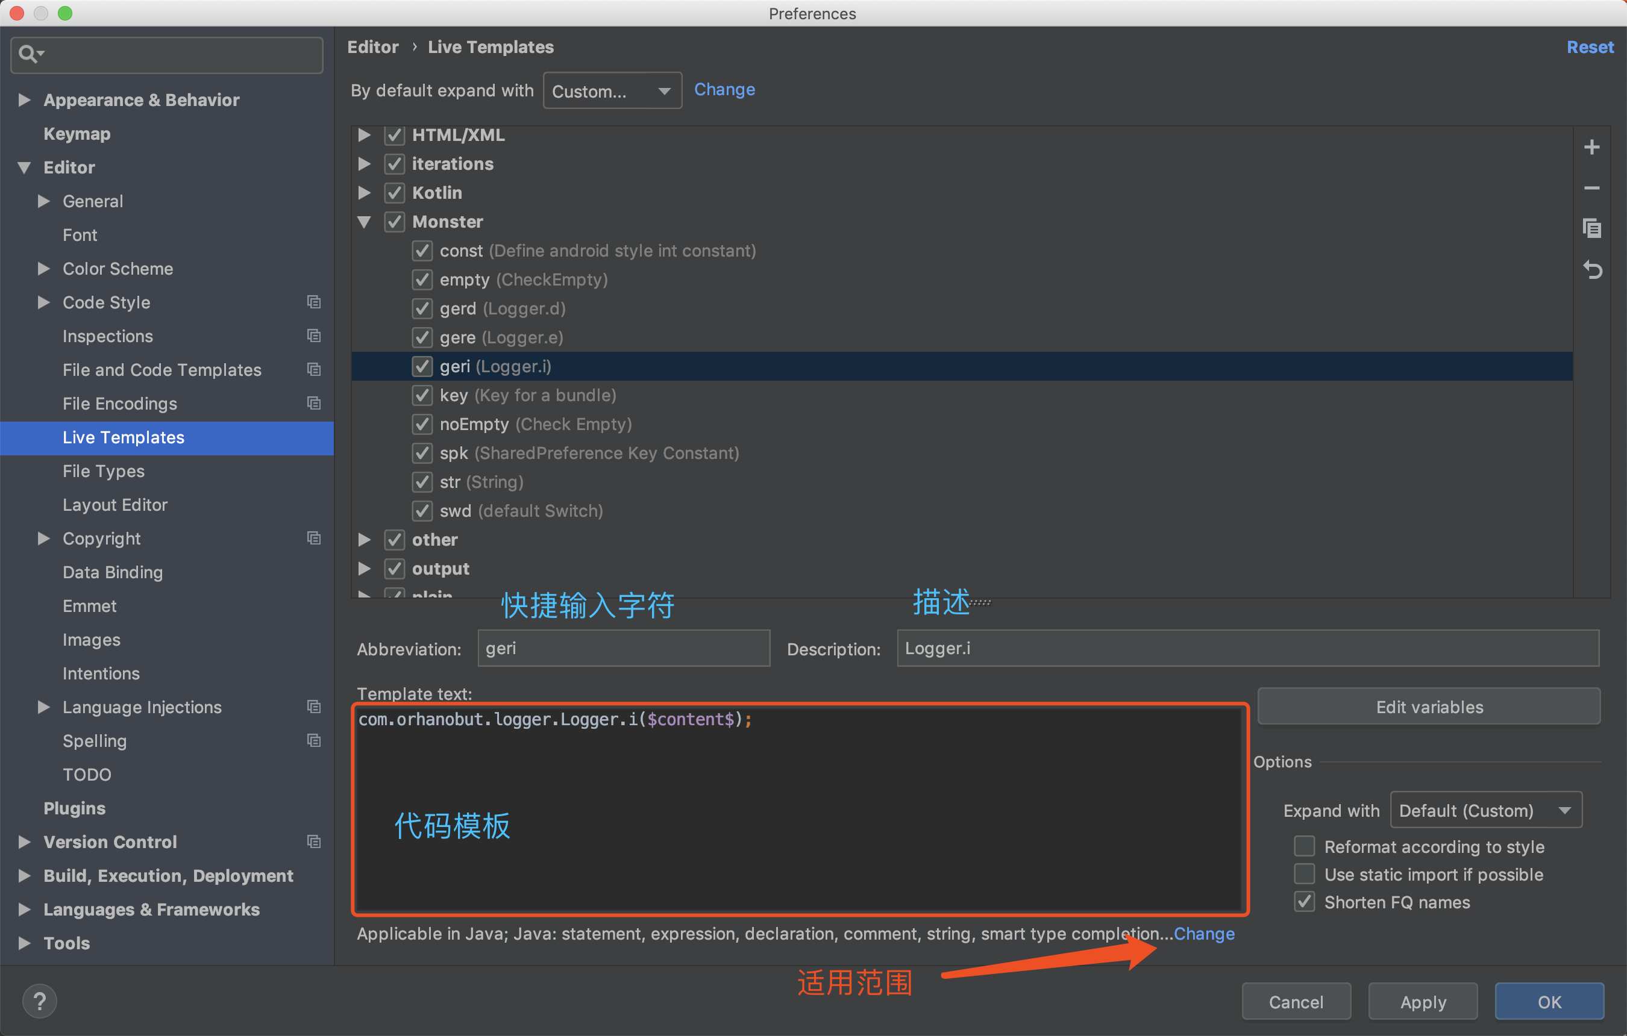The width and height of the screenshot is (1627, 1036).
Task: Enable Reformat according to style
Action: [x=1304, y=846]
